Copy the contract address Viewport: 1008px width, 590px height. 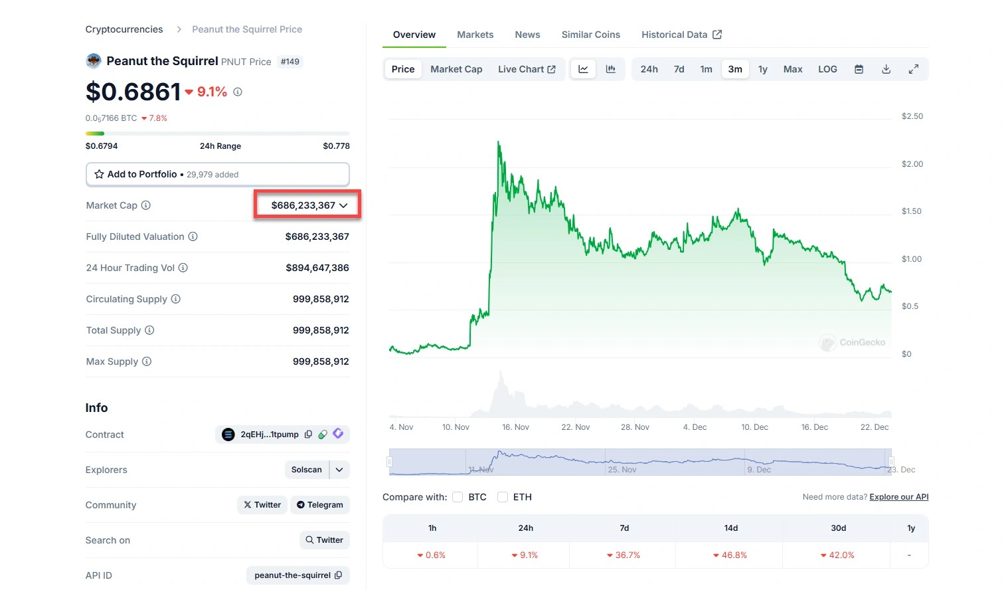(x=308, y=435)
